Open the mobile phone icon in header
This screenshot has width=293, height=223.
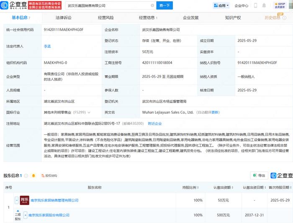[x=255, y=5]
